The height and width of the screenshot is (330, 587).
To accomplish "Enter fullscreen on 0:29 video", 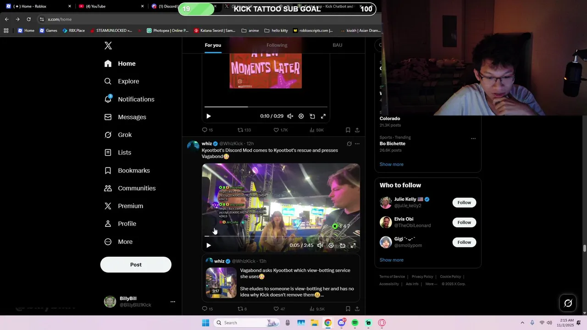I will [323, 116].
